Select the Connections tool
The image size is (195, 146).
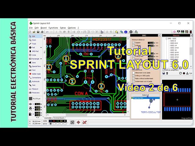[x=35, y=78]
